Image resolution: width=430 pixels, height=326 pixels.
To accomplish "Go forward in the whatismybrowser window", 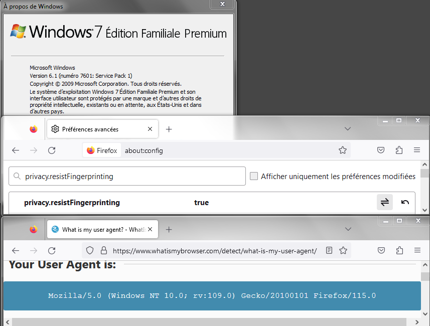I will click(x=34, y=251).
